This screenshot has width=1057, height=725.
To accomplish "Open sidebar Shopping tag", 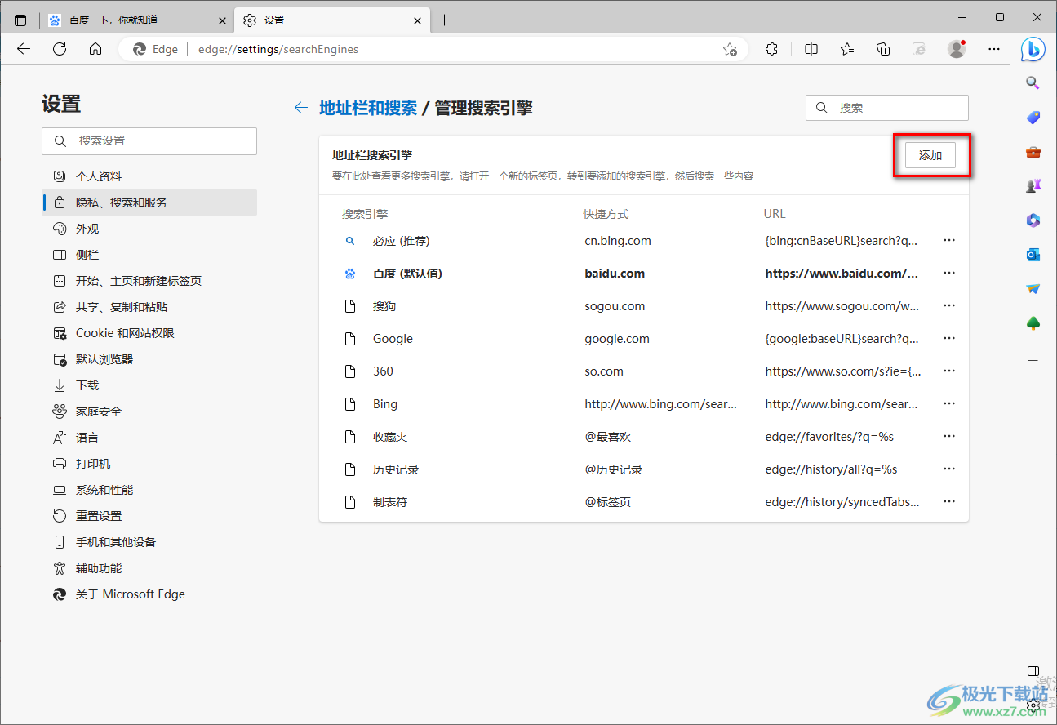I will pyautogui.click(x=1033, y=118).
